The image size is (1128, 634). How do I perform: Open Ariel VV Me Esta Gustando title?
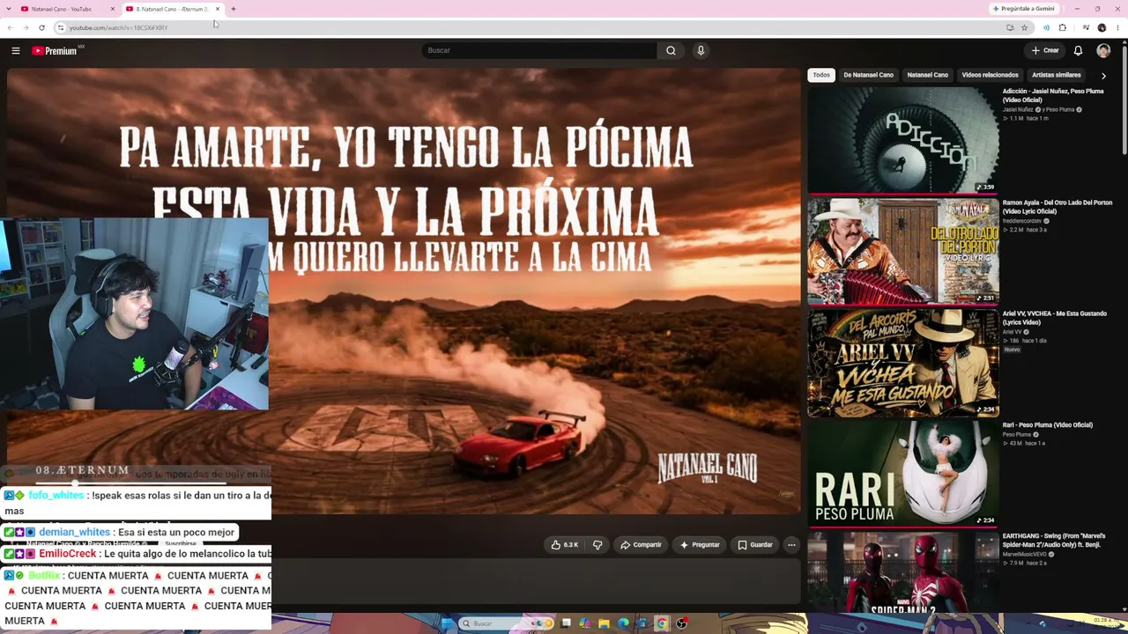[x=1054, y=318]
